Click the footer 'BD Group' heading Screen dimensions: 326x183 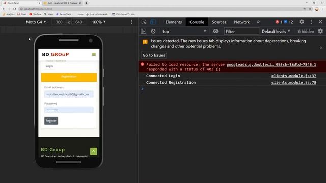53,149
